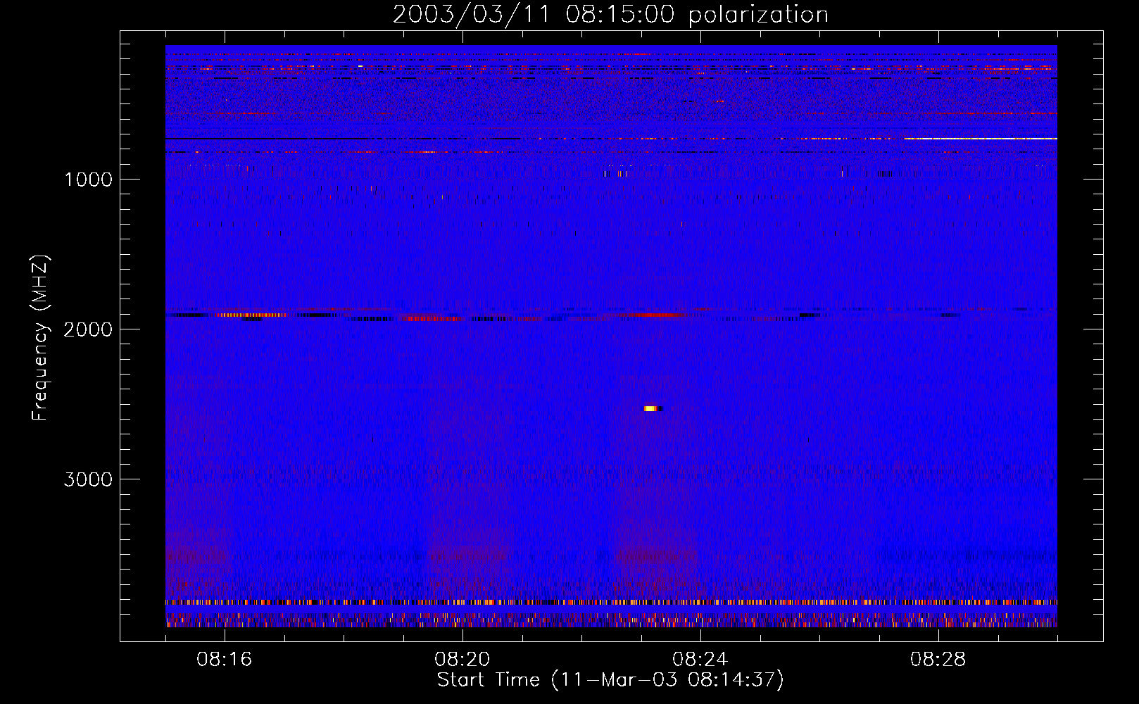
Task: Click the 08:20 time axis label
Action: [462, 660]
